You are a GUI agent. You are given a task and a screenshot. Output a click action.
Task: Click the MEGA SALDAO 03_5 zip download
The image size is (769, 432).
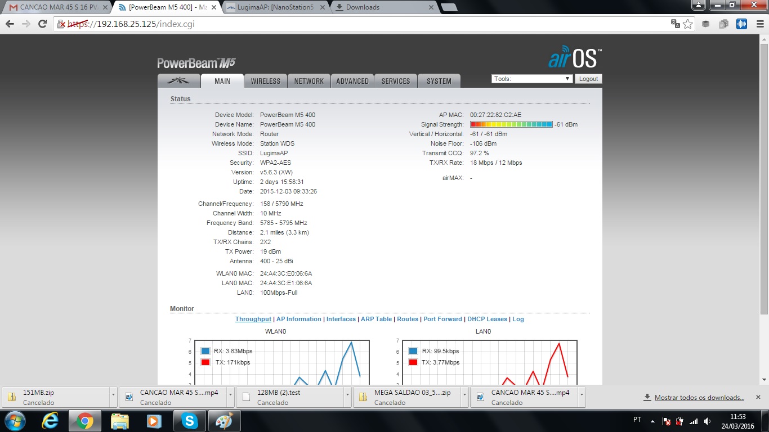click(408, 397)
